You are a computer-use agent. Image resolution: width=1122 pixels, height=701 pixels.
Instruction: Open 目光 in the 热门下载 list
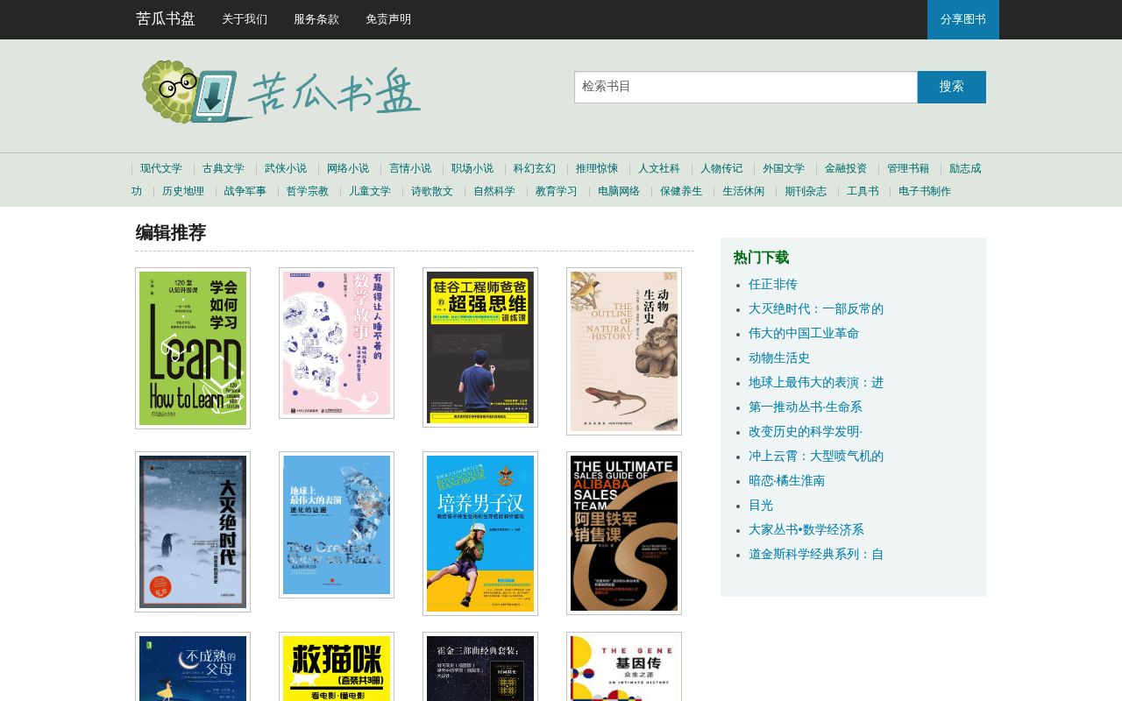point(761,505)
